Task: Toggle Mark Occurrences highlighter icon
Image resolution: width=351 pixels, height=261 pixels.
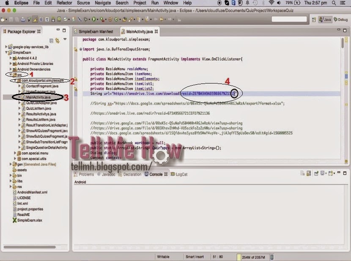Action: (35, 20)
